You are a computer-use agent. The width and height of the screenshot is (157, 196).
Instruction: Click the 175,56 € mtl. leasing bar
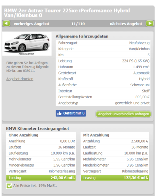(x=115, y=178)
